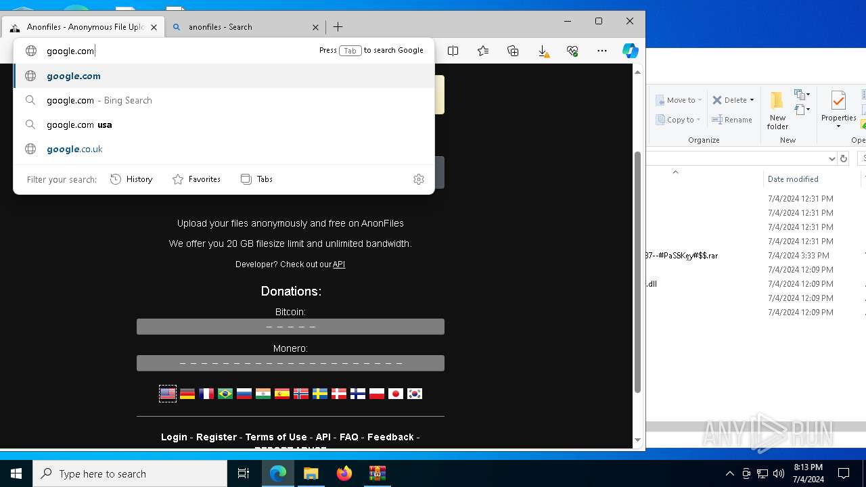Open Favorites star icon in Edge toolbar
The height and width of the screenshot is (487, 866).
pyautogui.click(x=483, y=51)
